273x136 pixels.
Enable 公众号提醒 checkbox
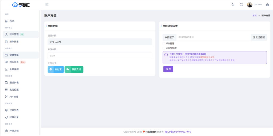pos(164,48)
